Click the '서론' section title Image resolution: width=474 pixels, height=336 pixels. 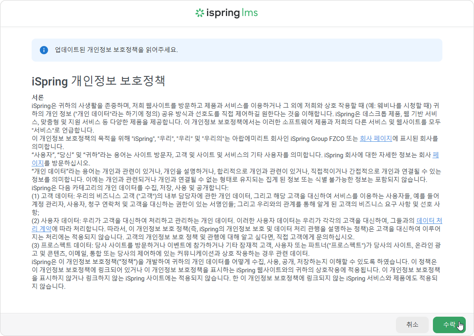point(38,97)
